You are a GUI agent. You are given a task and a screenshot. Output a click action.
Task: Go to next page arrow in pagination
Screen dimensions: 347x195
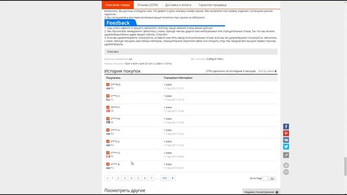point(172,178)
